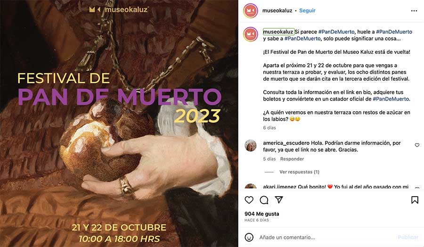This screenshot has height=247, width=424.
Task: Follow the account via Seguir
Action: tap(307, 10)
